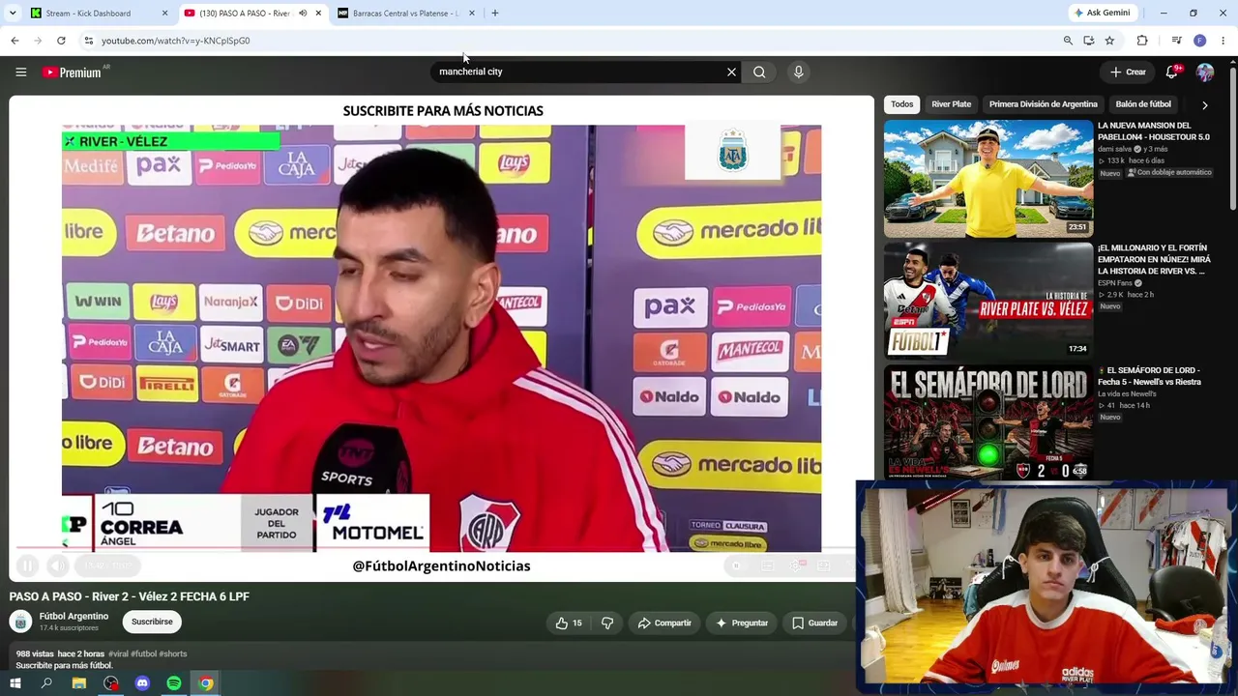Open the YouTube guide hamburger menu
Viewport: 1238px width, 696px height.
20,72
